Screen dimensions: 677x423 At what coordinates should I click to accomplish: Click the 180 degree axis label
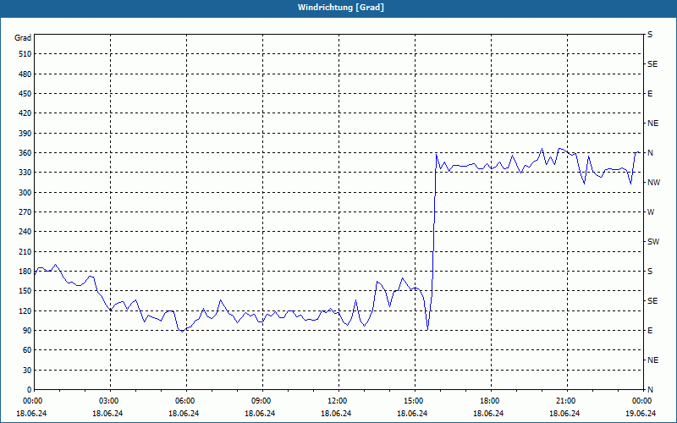25,272
